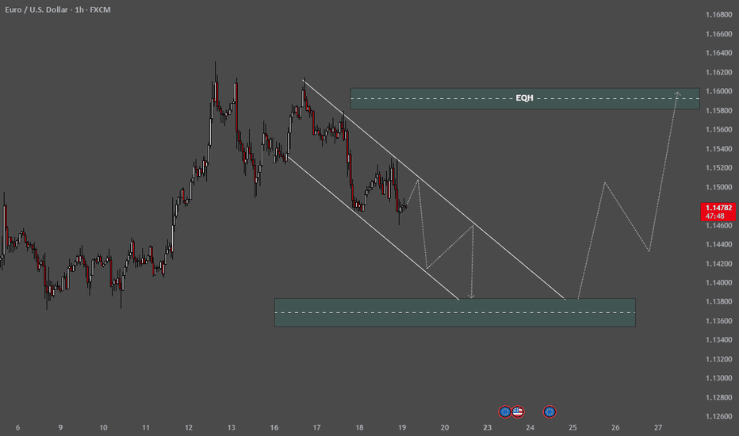Click price axis label 1.13000
Screen dimensions: 739x436
[x=718, y=377]
